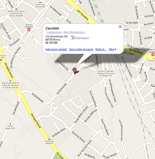Select the hotel arco di travertino bed icon

[40, 2]
